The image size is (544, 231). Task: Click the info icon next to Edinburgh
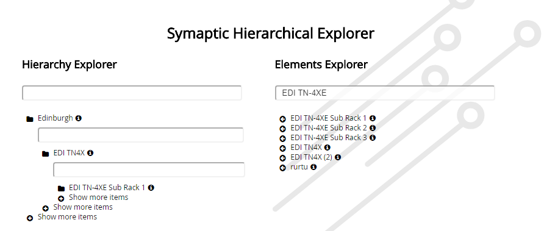pyautogui.click(x=79, y=118)
